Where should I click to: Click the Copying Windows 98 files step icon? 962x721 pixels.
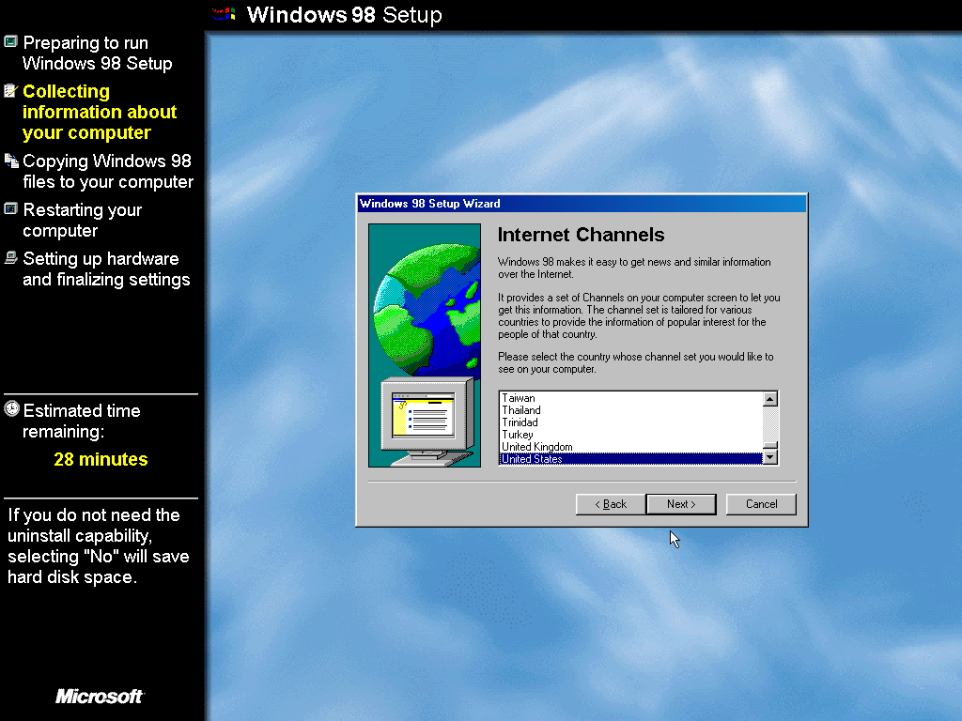coord(10,161)
